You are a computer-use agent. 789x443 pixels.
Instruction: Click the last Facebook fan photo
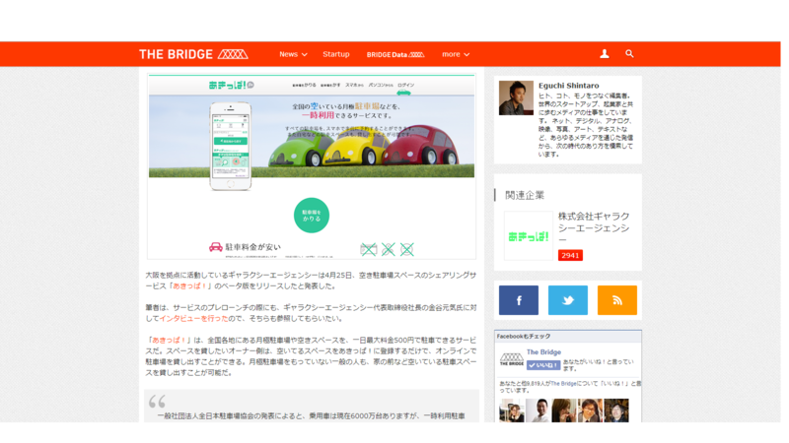click(615, 411)
